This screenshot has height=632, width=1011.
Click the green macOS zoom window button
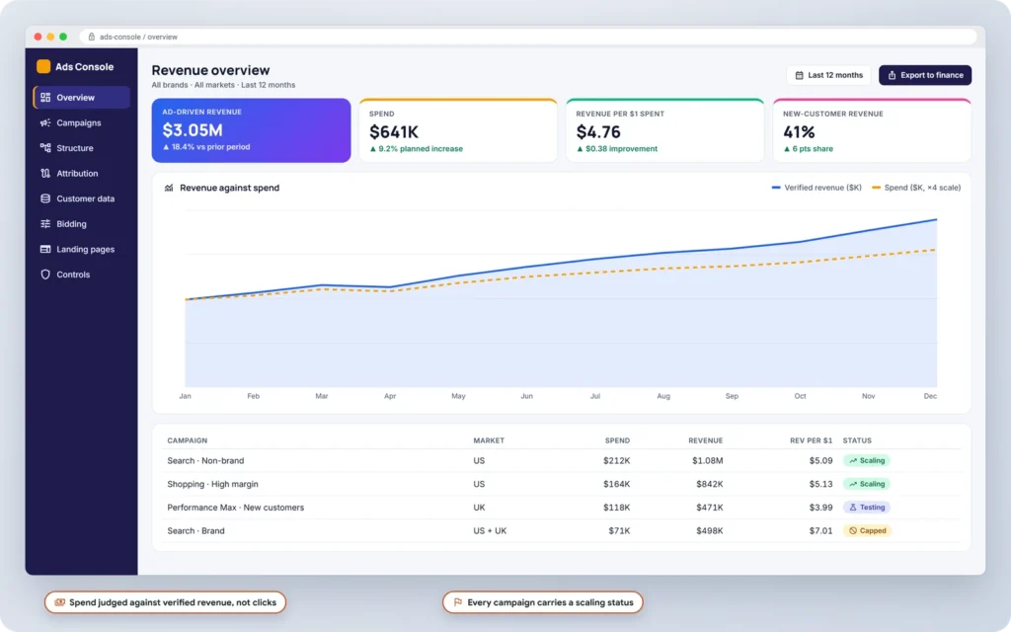63,37
